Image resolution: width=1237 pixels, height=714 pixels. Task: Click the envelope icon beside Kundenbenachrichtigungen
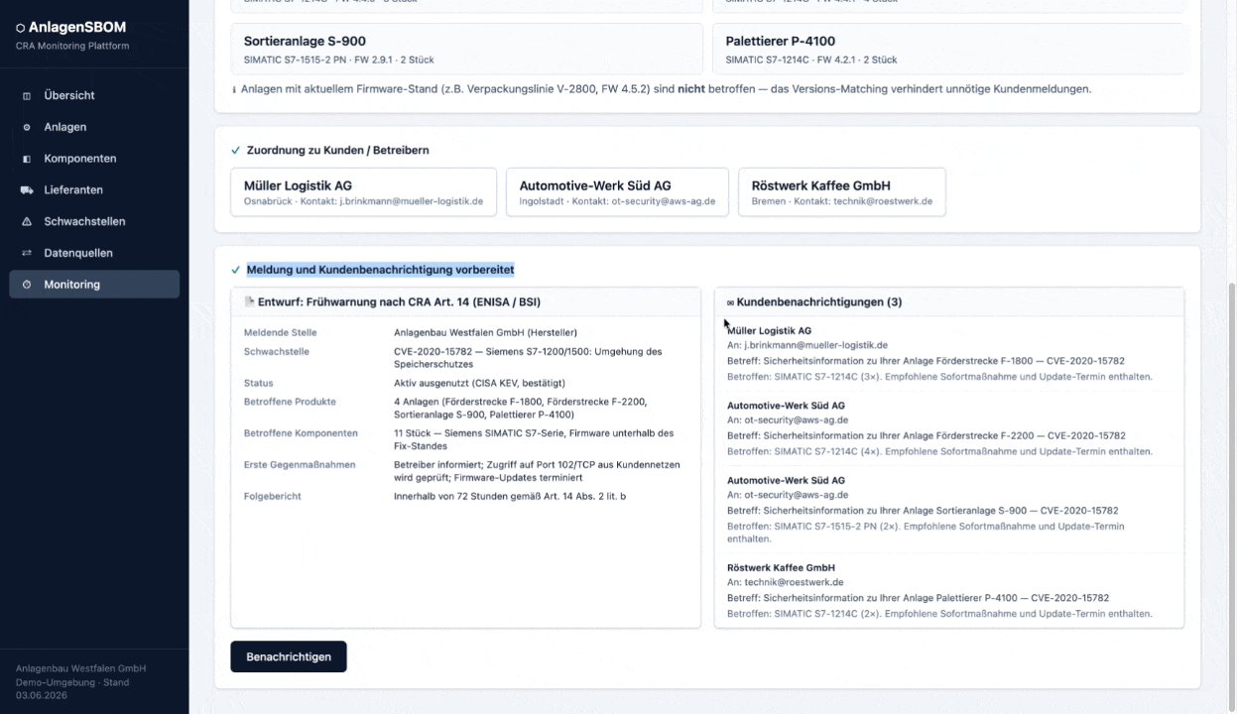pyautogui.click(x=731, y=302)
